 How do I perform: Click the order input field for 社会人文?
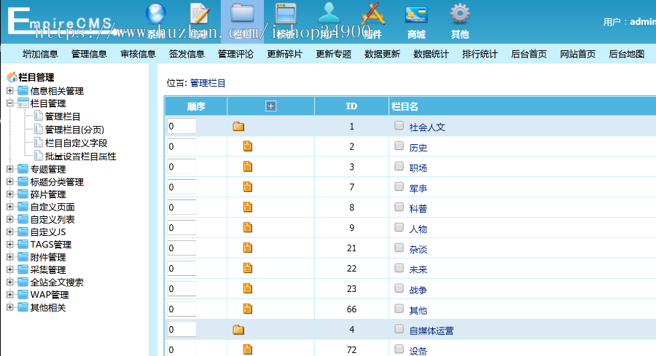(x=181, y=126)
